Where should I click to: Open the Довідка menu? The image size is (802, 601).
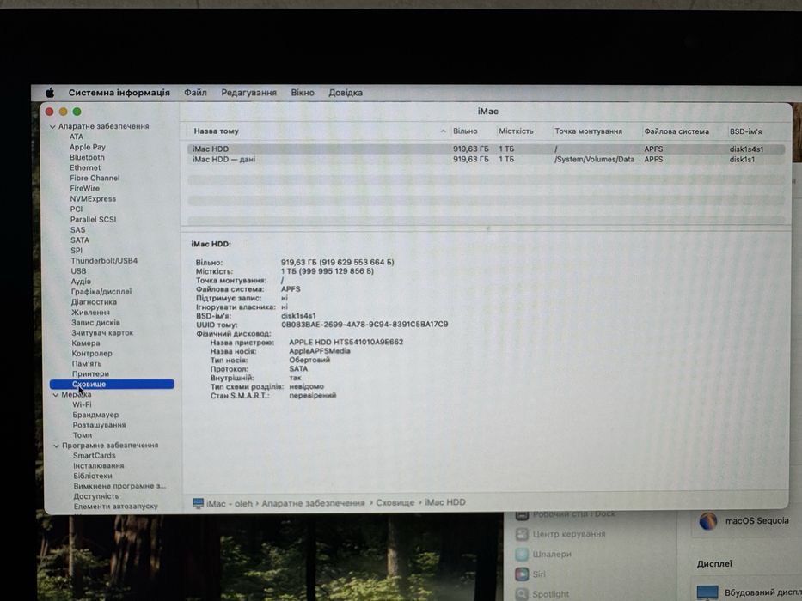[x=346, y=93]
